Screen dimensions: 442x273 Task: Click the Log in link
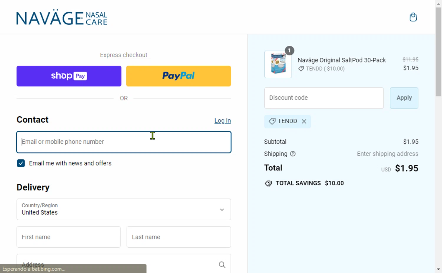point(222,121)
